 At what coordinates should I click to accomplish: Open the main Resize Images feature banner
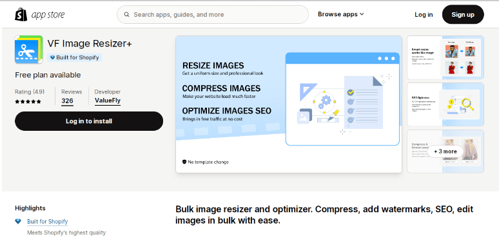(x=289, y=104)
